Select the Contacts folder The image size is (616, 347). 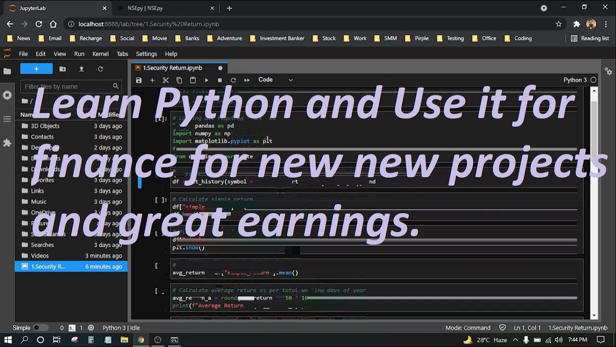(71, 137)
